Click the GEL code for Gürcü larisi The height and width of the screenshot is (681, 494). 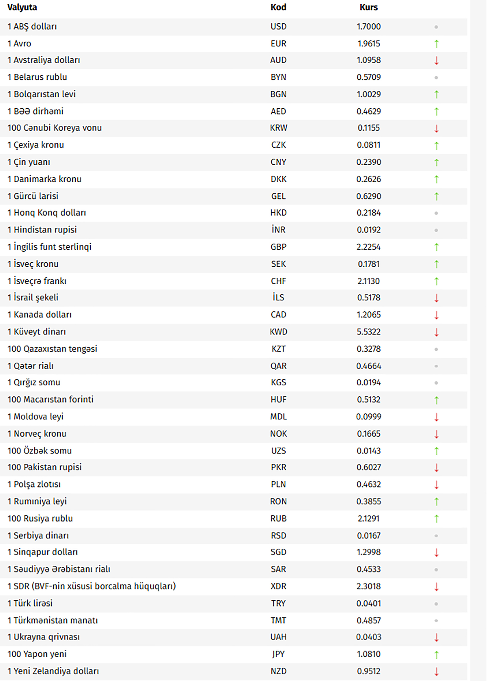[278, 196]
